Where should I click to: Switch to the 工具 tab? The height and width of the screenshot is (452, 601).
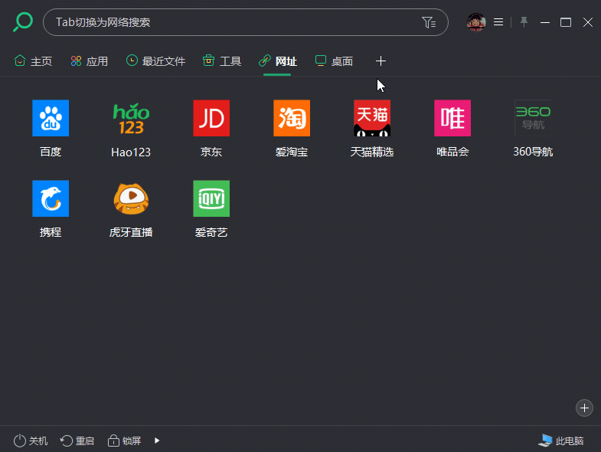222,61
